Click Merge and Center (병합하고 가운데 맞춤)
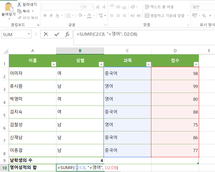This screenshot has width=215, height=172. pos(164,15)
